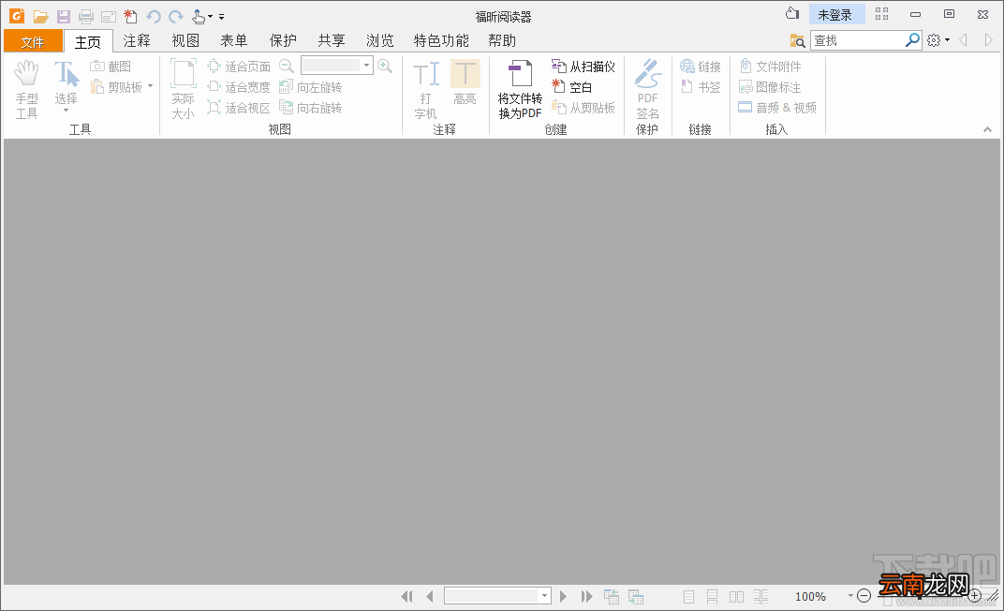This screenshot has width=1004, height=611.
Task: Toggle facing pages view mode
Action: point(736,597)
